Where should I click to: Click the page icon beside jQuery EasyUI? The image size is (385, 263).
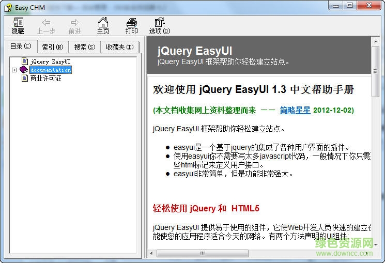coord(25,61)
